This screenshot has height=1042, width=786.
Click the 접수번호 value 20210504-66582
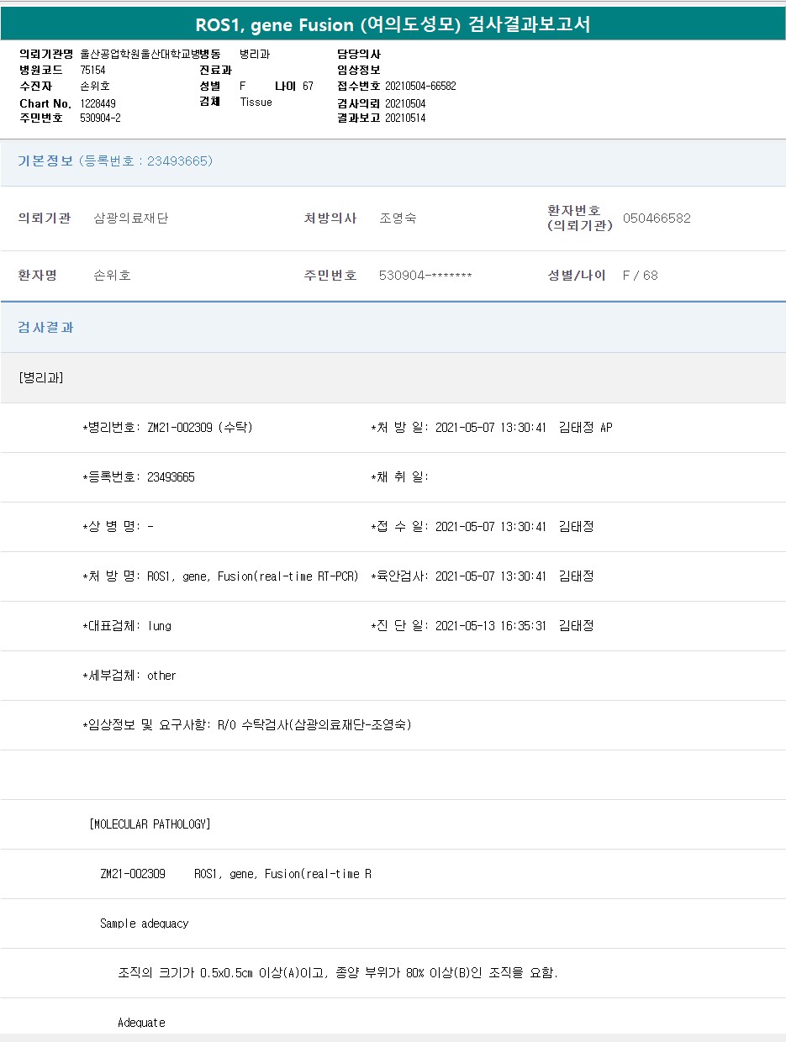pyautogui.click(x=420, y=86)
